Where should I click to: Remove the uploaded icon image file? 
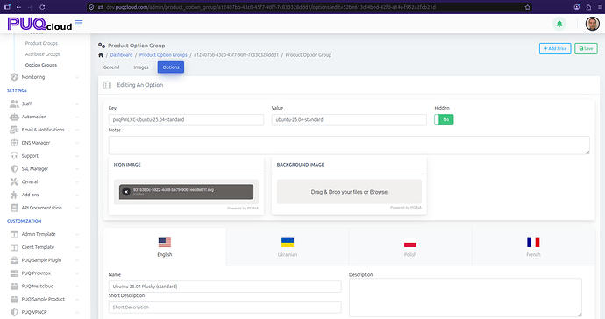point(126,191)
